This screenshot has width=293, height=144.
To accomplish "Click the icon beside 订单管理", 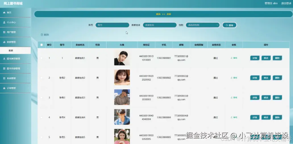I will [x=4, y=88].
